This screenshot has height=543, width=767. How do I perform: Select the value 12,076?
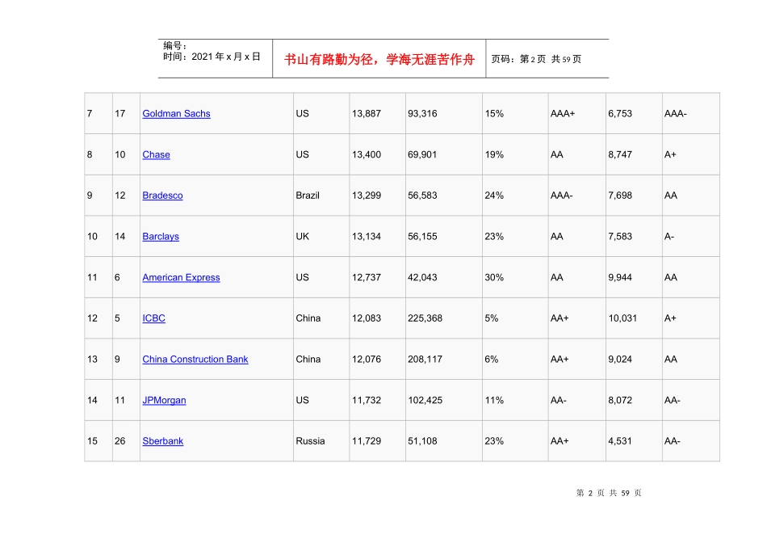366,360
